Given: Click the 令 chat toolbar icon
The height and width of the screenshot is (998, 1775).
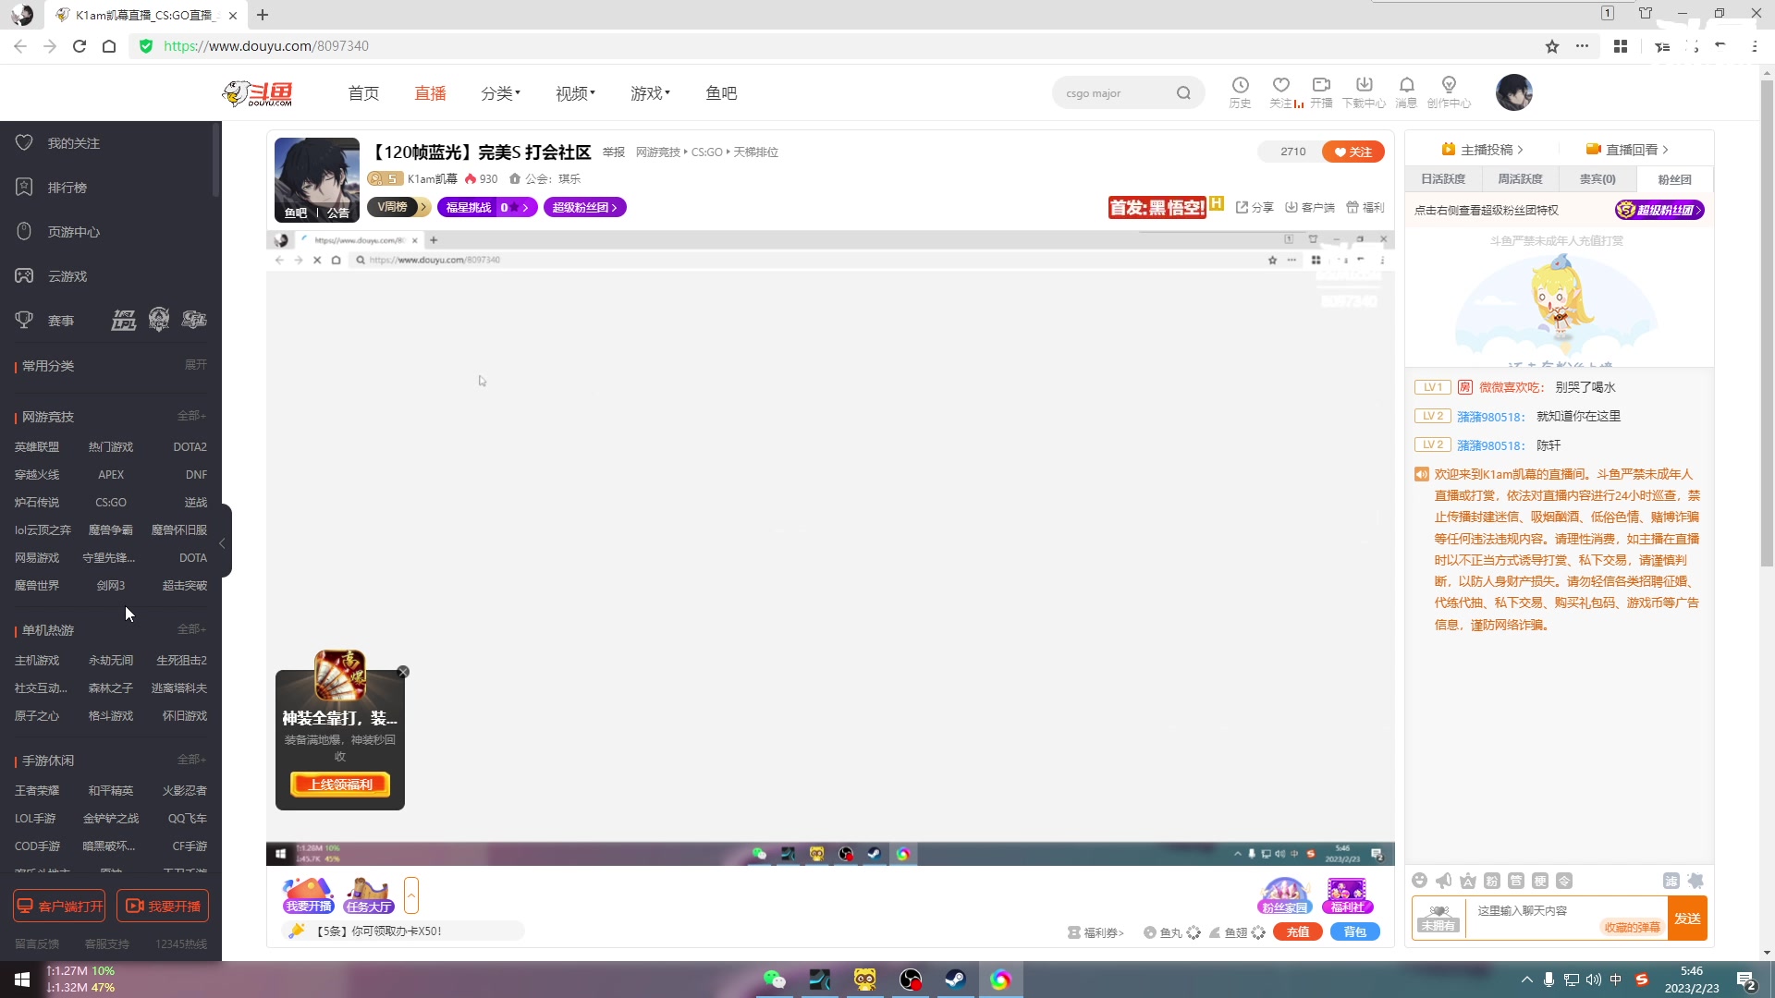Looking at the screenshot, I should tap(1564, 881).
